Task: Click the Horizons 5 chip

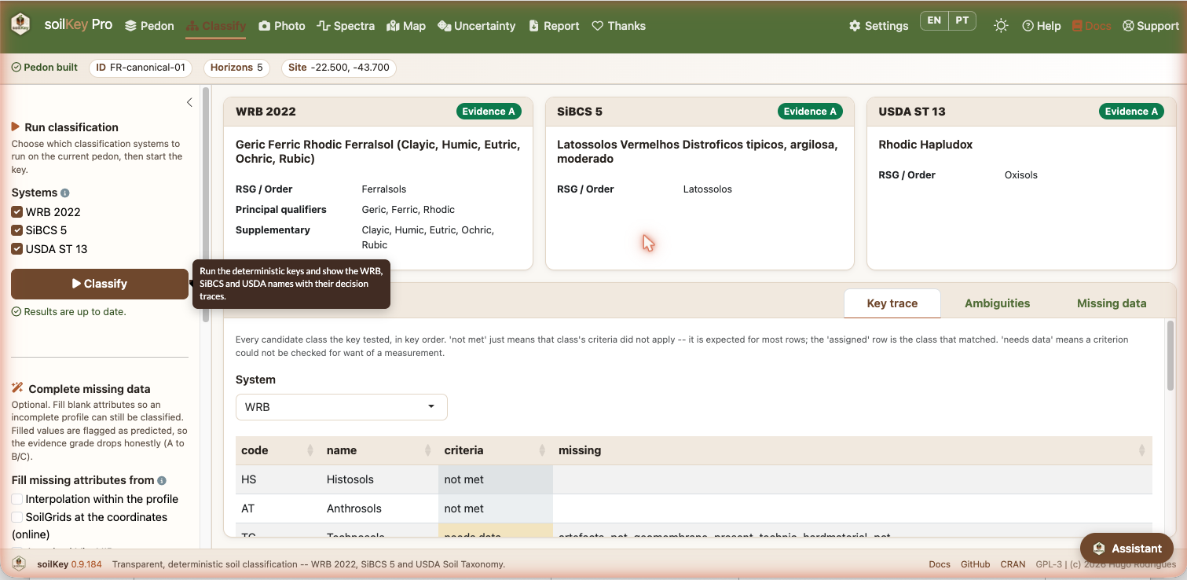Action: (236, 68)
